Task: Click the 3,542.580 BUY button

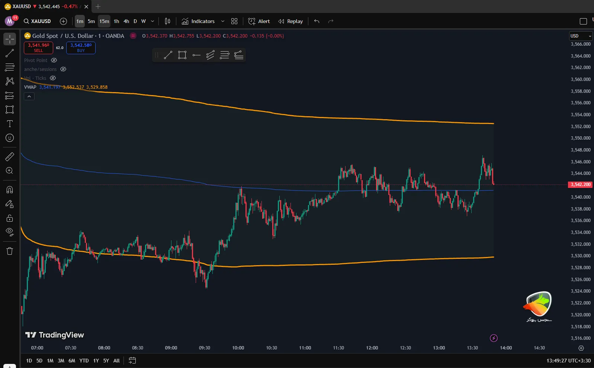Action: 81,48
